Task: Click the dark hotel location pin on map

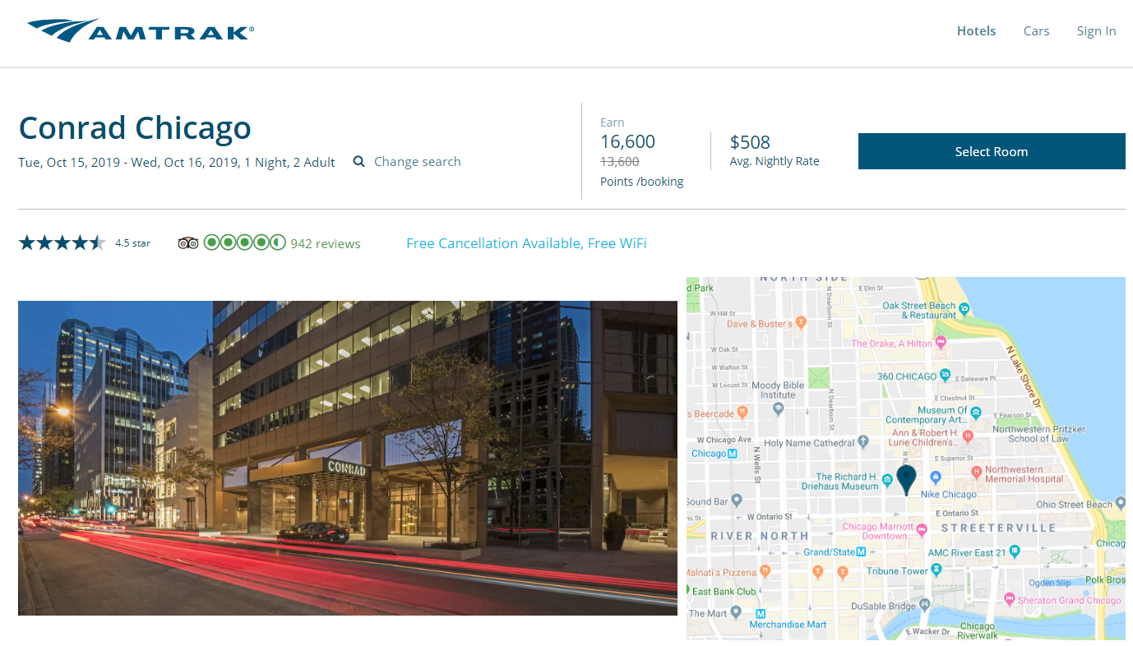Action: click(906, 481)
